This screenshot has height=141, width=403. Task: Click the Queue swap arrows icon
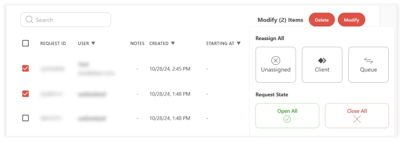coord(368,60)
